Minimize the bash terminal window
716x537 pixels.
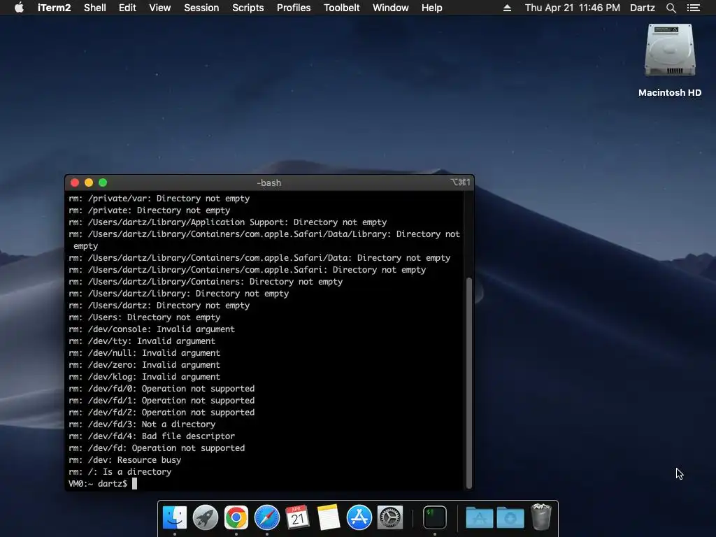click(x=89, y=182)
